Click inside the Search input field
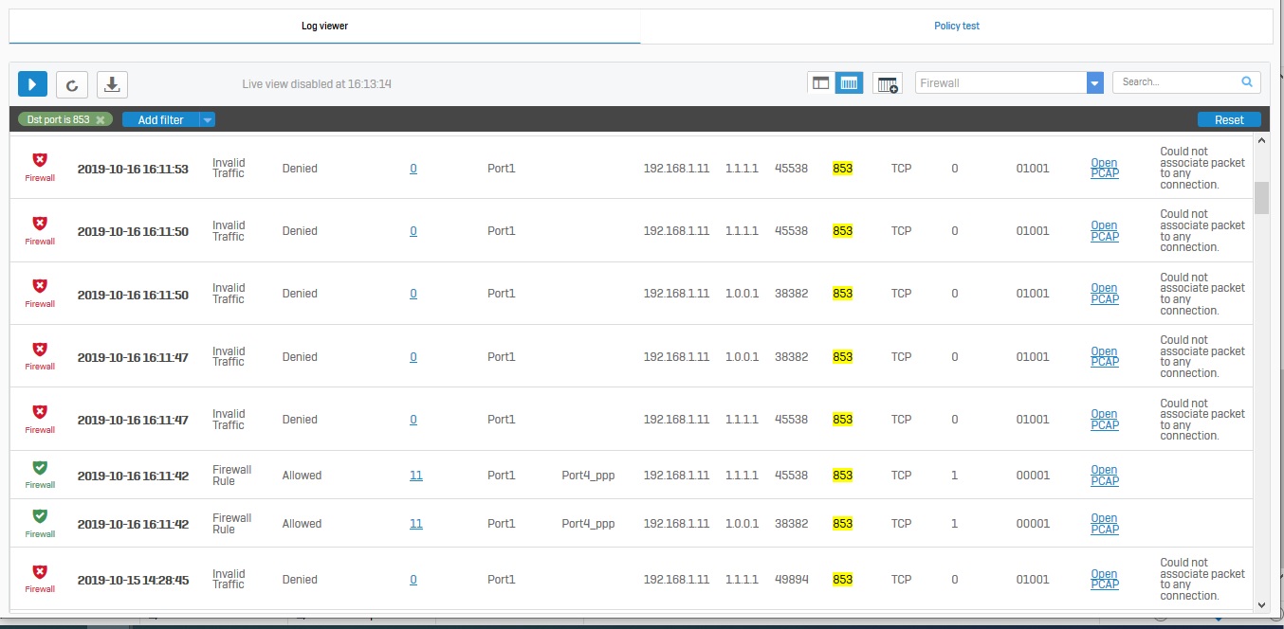1284x629 pixels. pos(1176,82)
